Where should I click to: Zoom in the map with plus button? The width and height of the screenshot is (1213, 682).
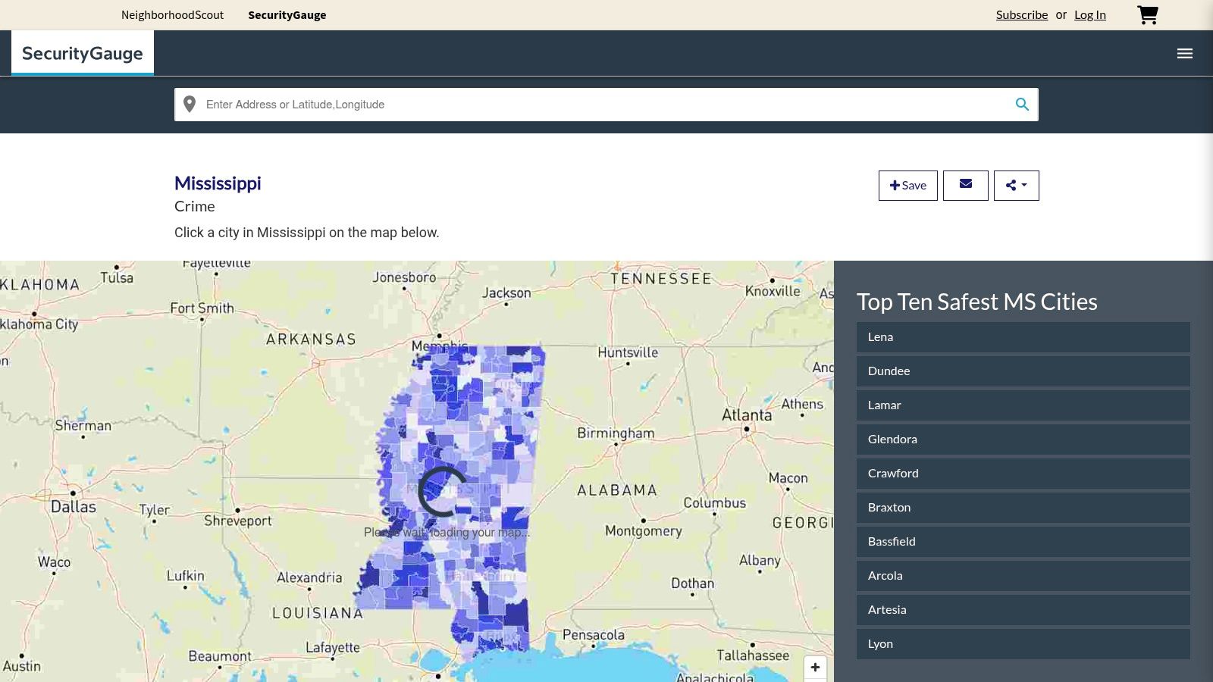pos(815,668)
